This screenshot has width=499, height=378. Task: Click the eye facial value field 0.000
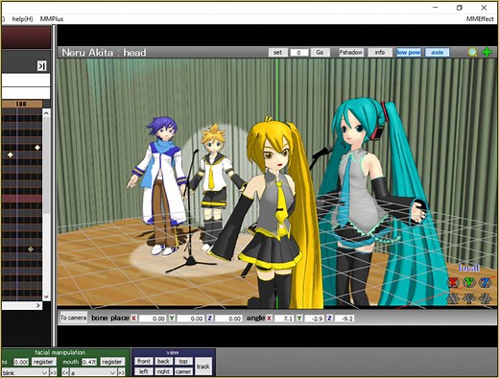click(x=21, y=362)
